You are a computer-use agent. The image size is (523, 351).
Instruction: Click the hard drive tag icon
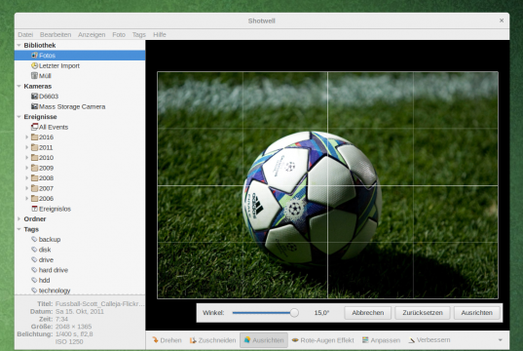pyautogui.click(x=34, y=270)
